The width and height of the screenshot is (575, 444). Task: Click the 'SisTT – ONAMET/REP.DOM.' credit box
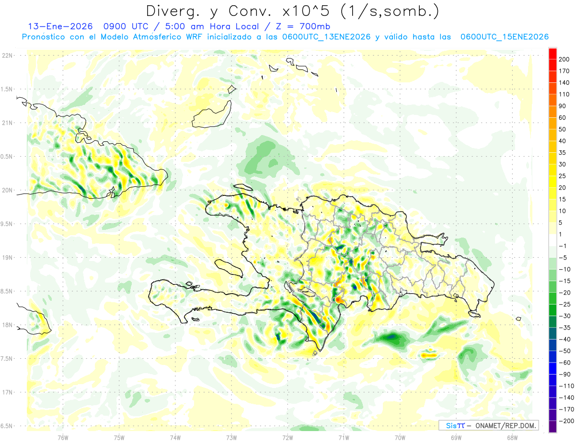488,425
